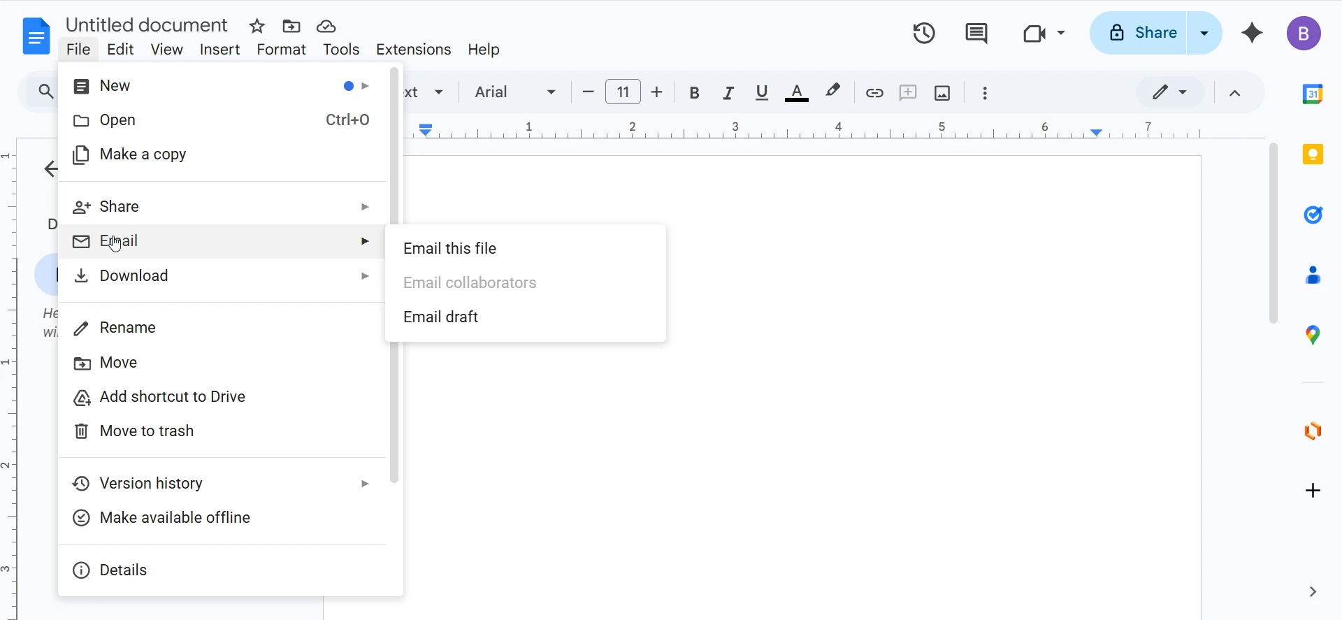Expand the Download submenu
Image resolution: width=1342 pixels, height=620 pixels.
point(222,276)
